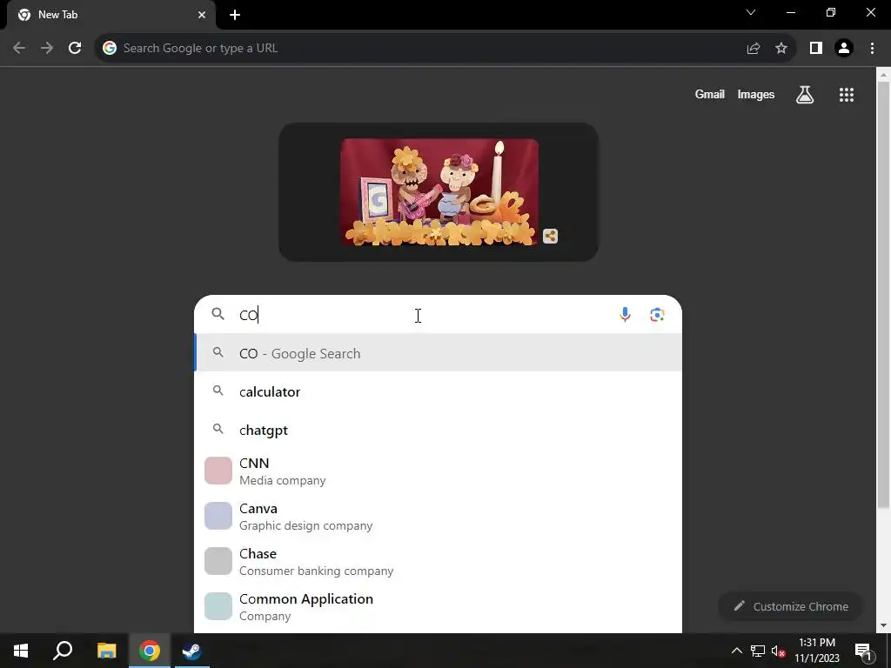This screenshot has width=891, height=668.
Task: Click the magnifier icon in the search box
Action: (x=218, y=313)
